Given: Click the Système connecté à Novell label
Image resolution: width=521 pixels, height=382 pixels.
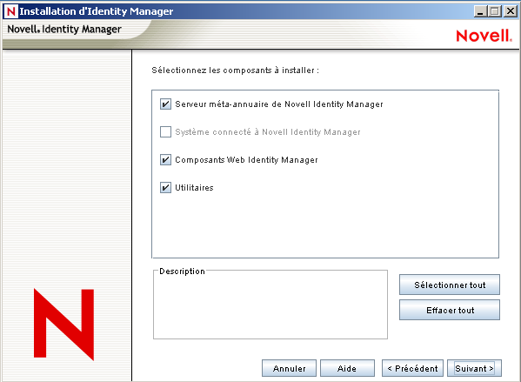Looking at the screenshot, I should pyautogui.click(x=268, y=132).
